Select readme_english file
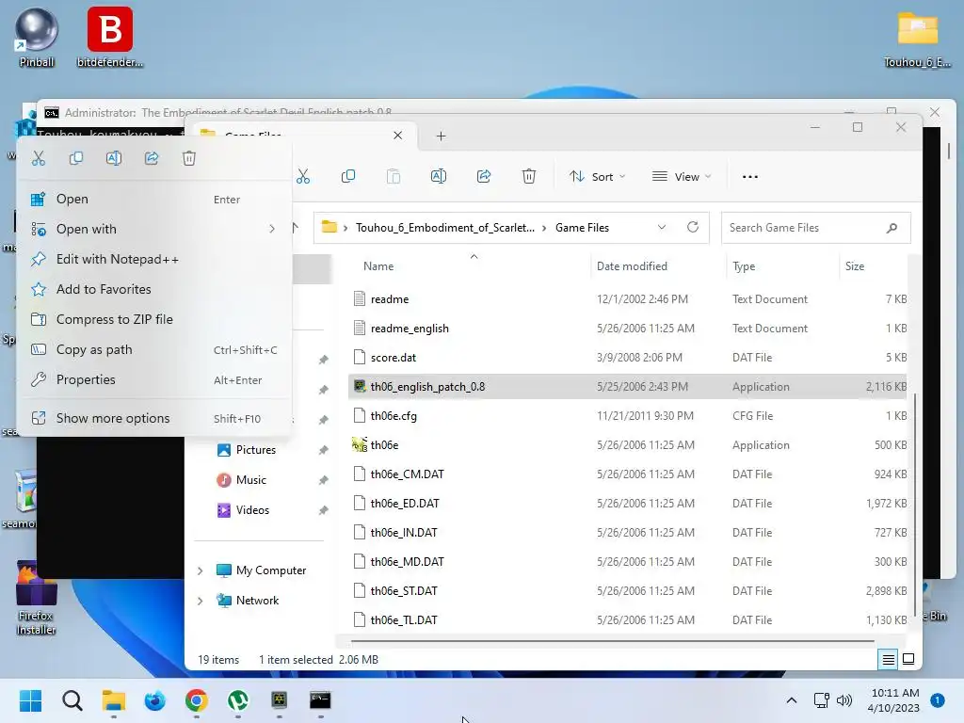Screen dimensions: 964x723 [627, 329]
